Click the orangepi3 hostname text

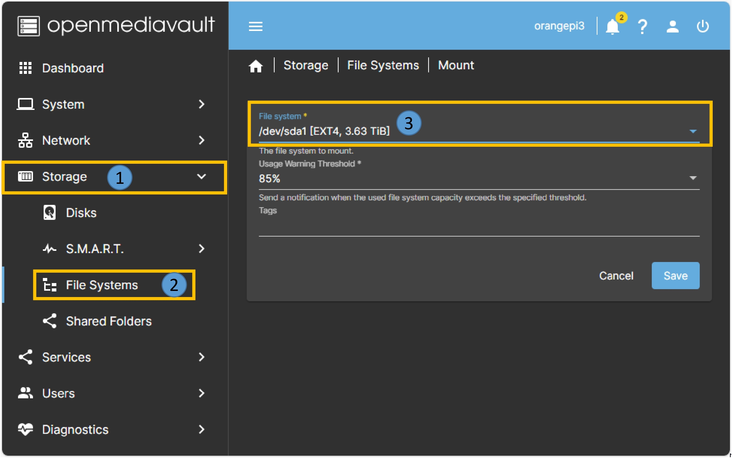pos(560,26)
